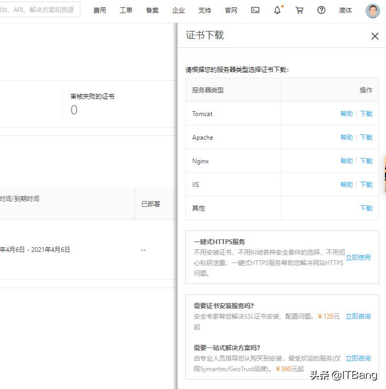
Task: Select the Nginx server type cell
Action: pos(233,161)
